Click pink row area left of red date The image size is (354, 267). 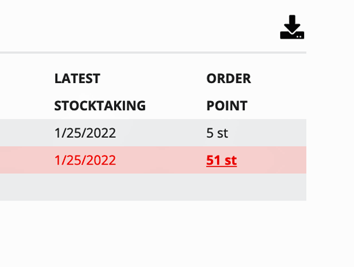[26, 160]
